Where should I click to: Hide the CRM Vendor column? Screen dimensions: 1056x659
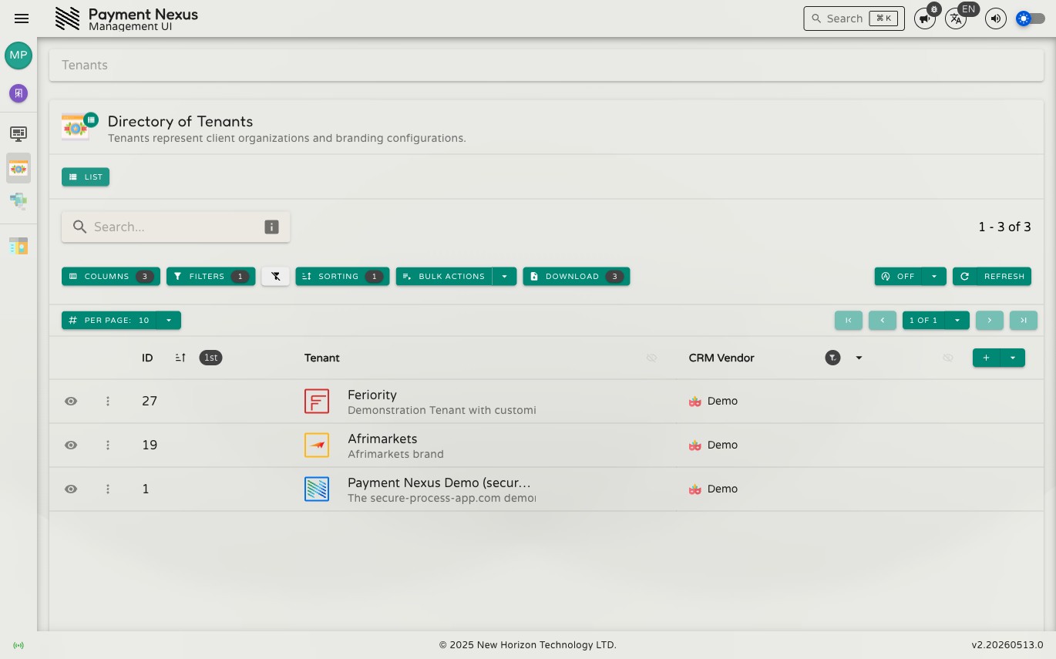pos(948,358)
